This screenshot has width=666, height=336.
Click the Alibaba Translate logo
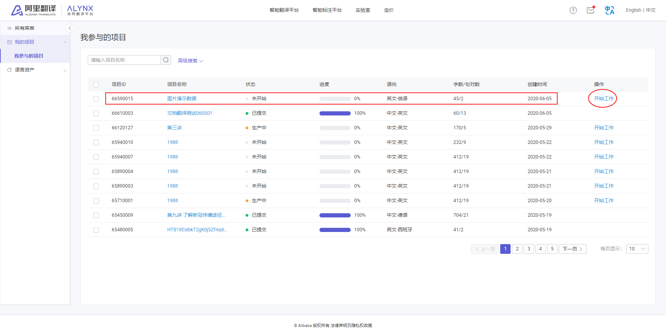34,10
